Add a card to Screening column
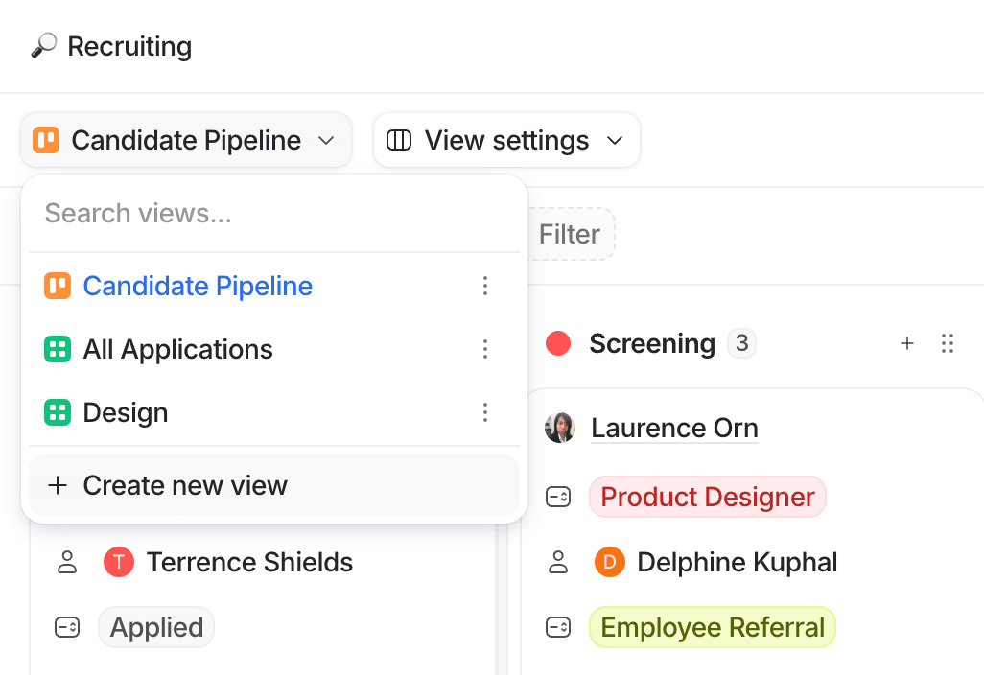This screenshot has width=984, height=675. [x=907, y=343]
